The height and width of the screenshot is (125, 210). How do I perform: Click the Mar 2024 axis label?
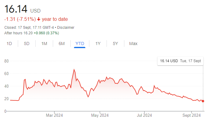tap(54, 116)
